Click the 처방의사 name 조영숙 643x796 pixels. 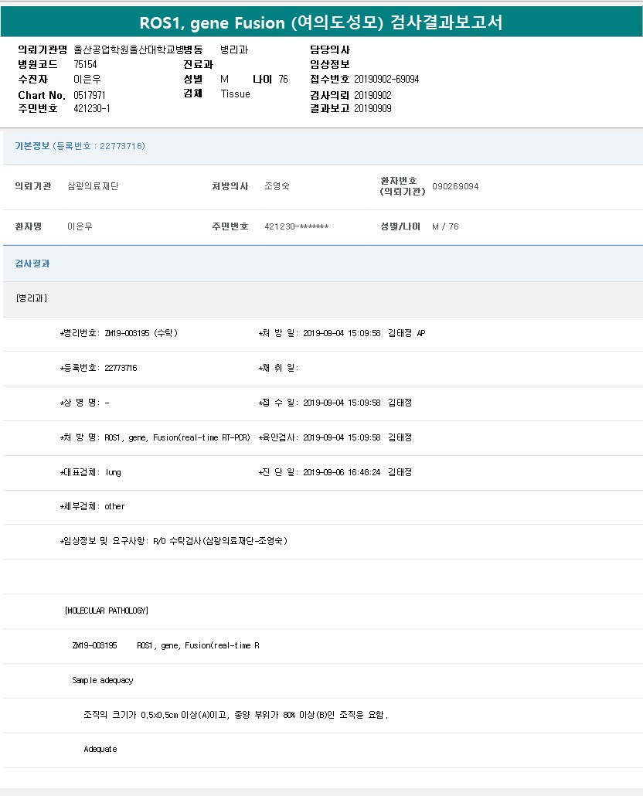pyautogui.click(x=277, y=186)
